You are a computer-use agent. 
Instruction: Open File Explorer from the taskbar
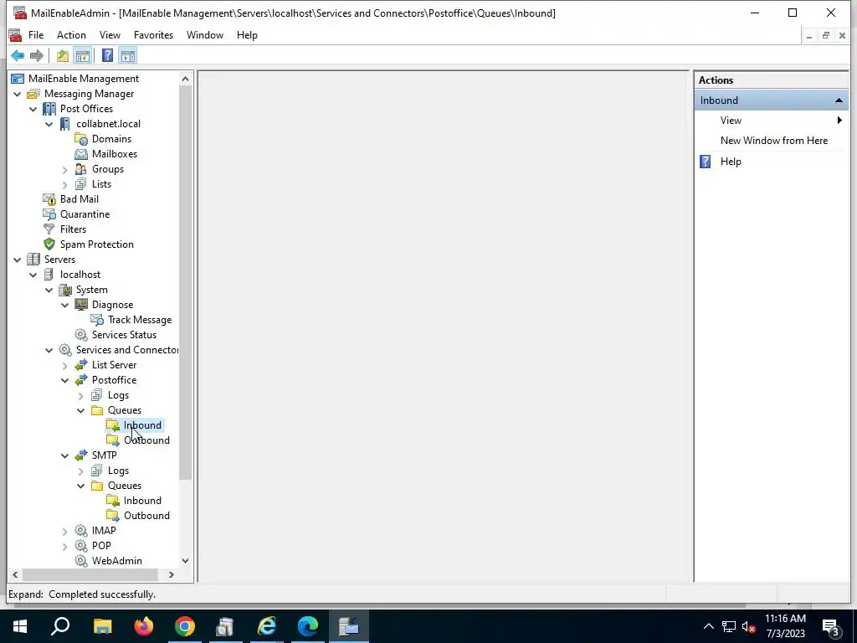(103, 626)
